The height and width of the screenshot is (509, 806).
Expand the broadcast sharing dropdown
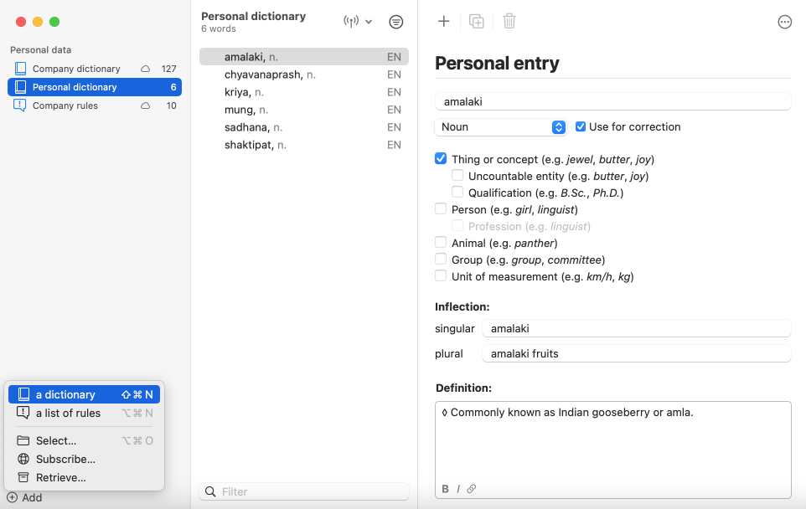(358, 22)
